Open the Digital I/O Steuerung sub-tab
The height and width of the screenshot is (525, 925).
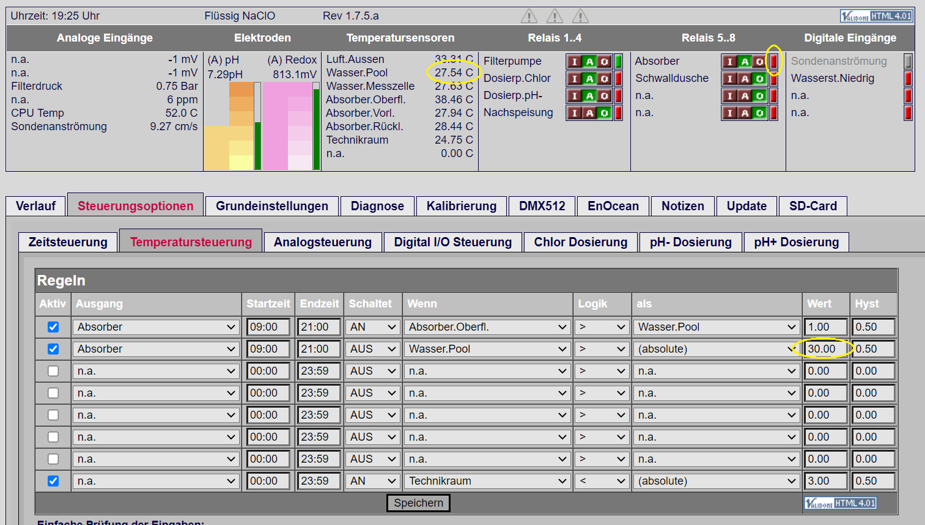point(453,242)
